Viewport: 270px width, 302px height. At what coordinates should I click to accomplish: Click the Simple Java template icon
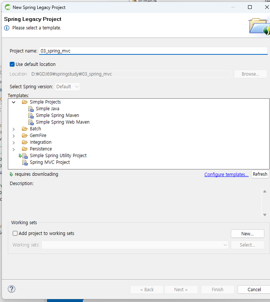click(x=31, y=109)
